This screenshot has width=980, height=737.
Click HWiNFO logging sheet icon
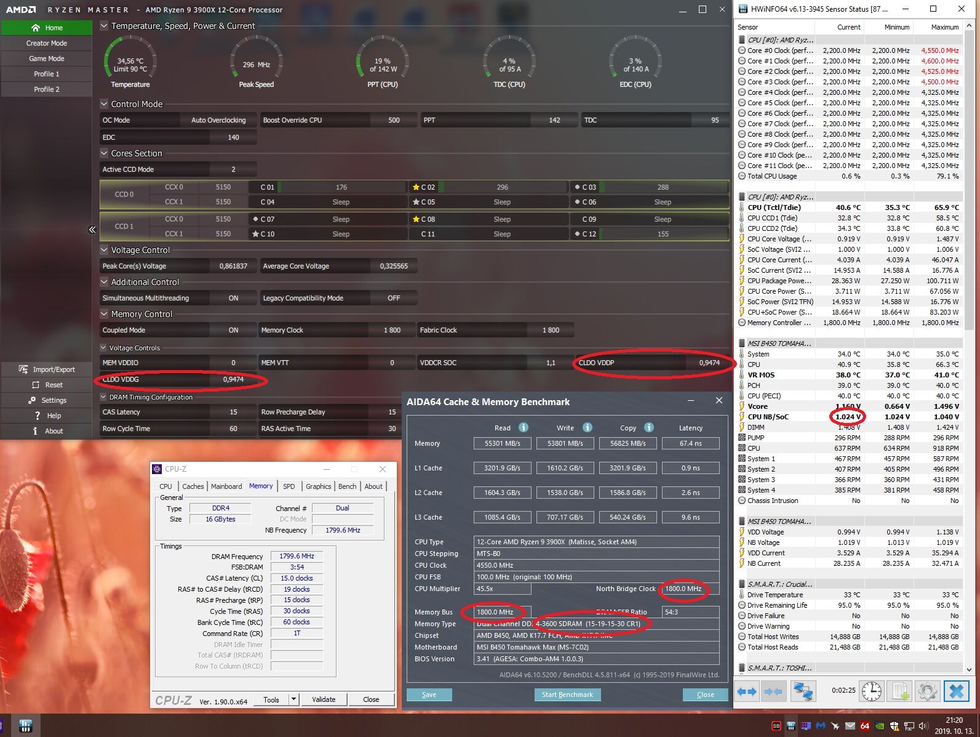(x=900, y=691)
